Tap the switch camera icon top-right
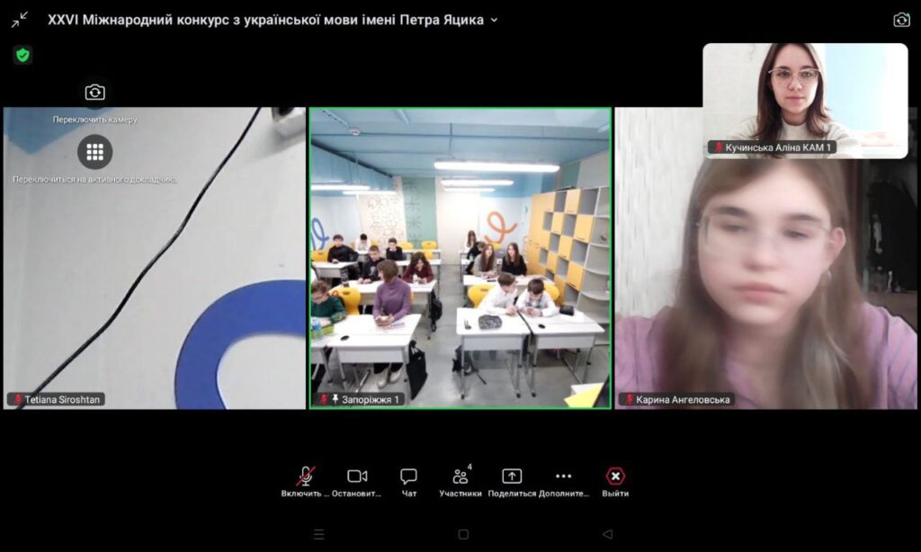This screenshot has height=552, width=921. click(901, 20)
